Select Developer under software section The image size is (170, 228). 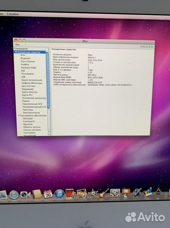point(28,118)
